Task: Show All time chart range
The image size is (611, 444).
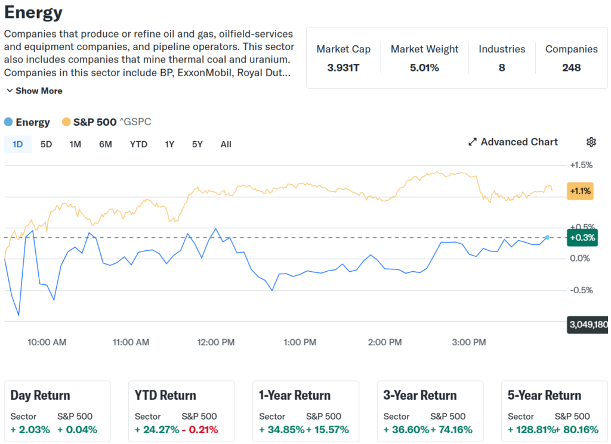Action: [226, 144]
